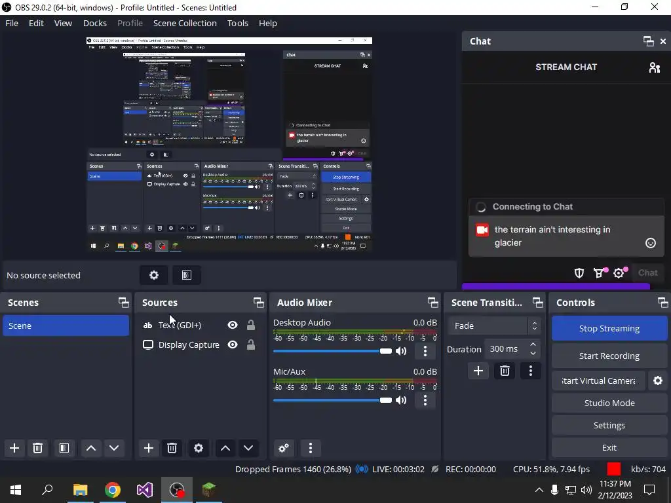This screenshot has height=503, width=671.
Task: Move scene up arrow in Scenes panel
Action: click(x=90, y=448)
